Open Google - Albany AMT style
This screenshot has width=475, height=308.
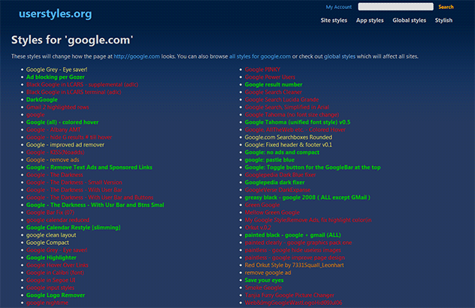point(53,130)
